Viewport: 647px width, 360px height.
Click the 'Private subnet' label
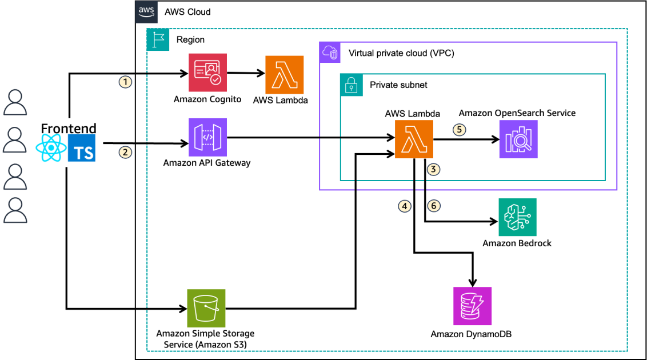398,85
